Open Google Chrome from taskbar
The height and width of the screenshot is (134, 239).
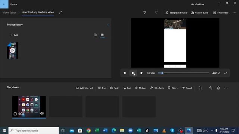pos(89,131)
